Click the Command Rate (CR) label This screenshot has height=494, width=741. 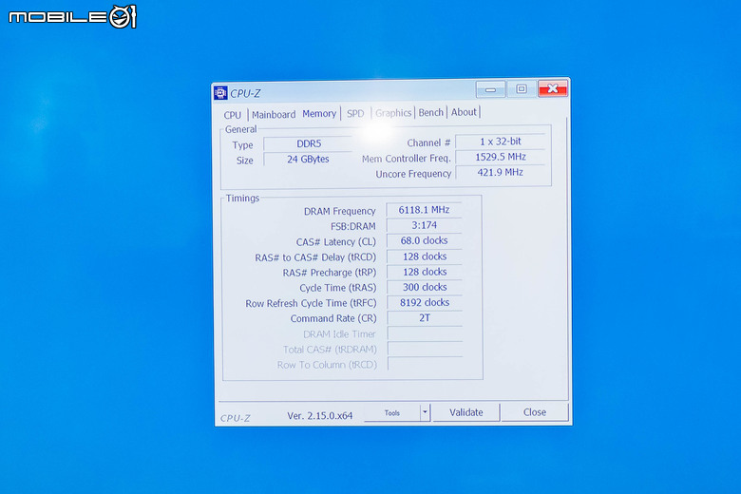[x=333, y=318]
